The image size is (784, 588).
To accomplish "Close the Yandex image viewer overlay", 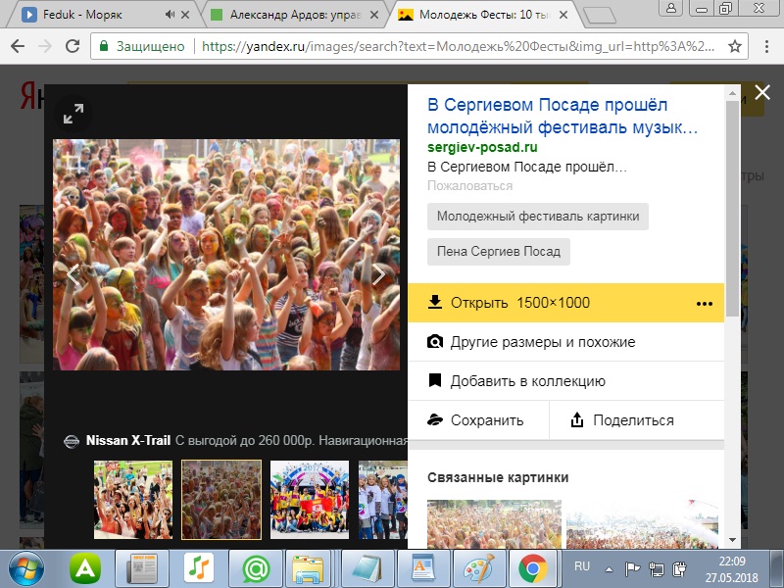I will [762, 92].
